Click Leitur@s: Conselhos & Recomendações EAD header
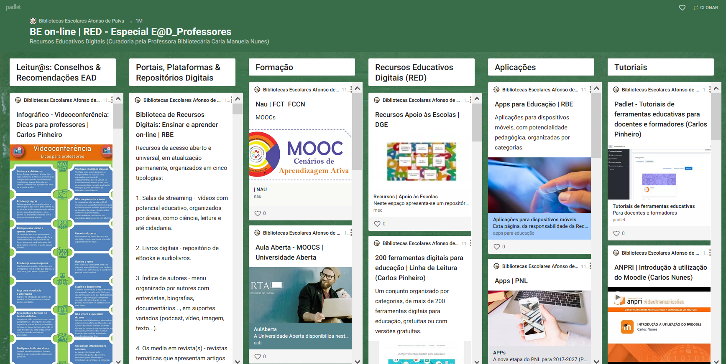Screen dimensions: 726x364 pos(63,72)
